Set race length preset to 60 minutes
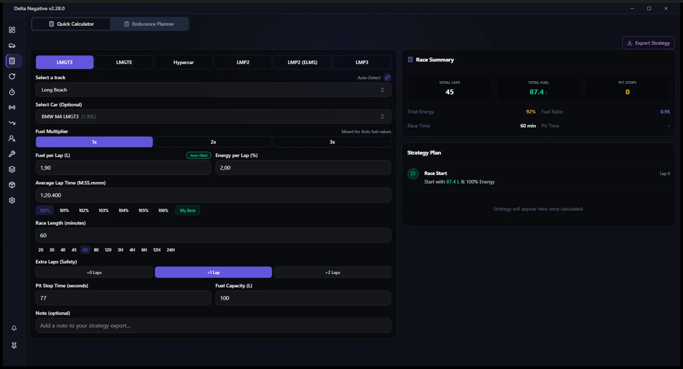Image resolution: width=683 pixels, height=369 pixels. pyautogui.click(x=85, y=250)
